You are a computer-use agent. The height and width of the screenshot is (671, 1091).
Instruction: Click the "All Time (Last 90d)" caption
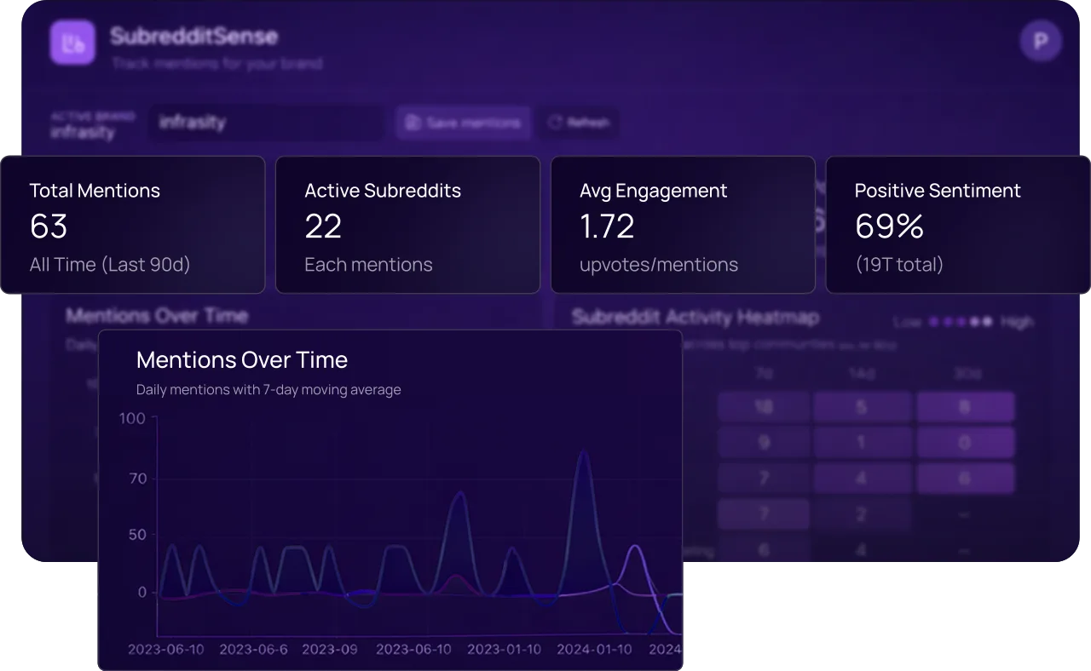click(x=110, y=265)
